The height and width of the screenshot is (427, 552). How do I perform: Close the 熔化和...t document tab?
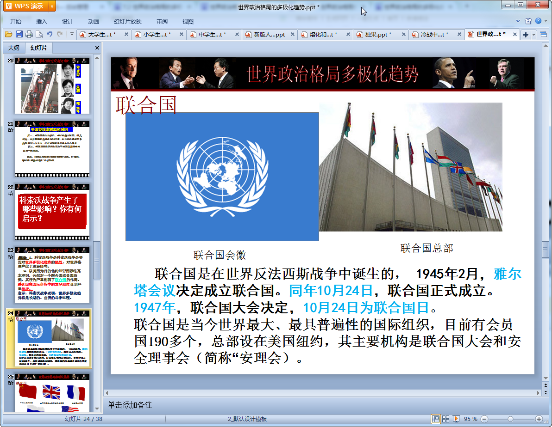[348, 35]
